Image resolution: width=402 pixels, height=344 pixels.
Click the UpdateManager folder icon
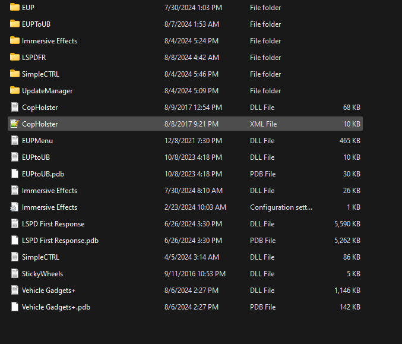(x=15, y=91)
